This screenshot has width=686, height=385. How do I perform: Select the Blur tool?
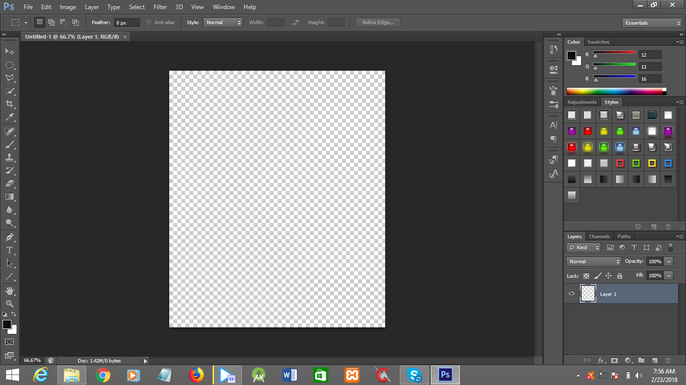click(10, 210)
